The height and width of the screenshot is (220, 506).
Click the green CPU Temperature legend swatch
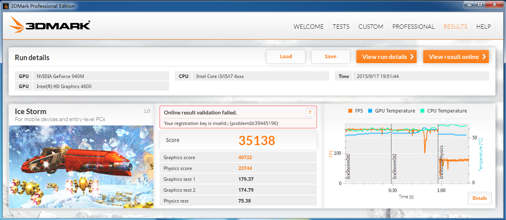(423, 111)
